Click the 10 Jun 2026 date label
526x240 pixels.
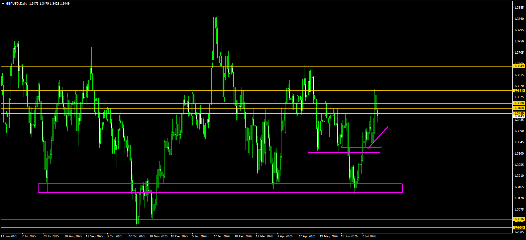350,236
